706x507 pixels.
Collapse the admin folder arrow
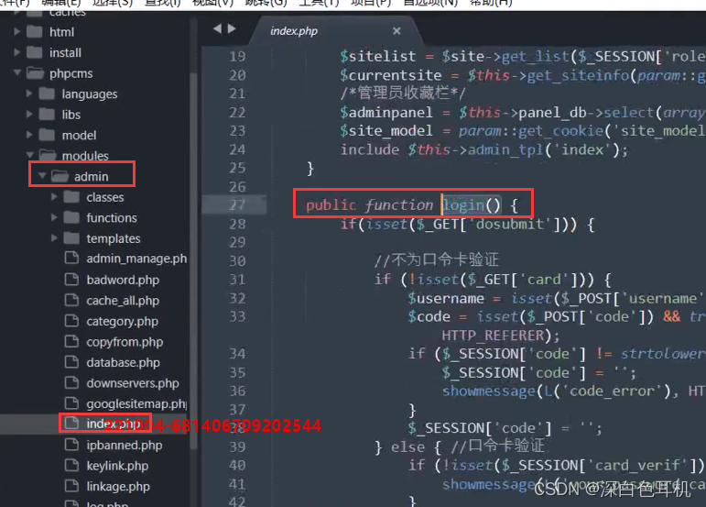point(42,176)
